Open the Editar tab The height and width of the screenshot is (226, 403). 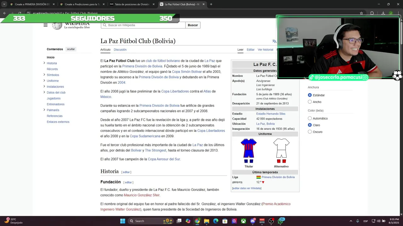coord(251,50)
